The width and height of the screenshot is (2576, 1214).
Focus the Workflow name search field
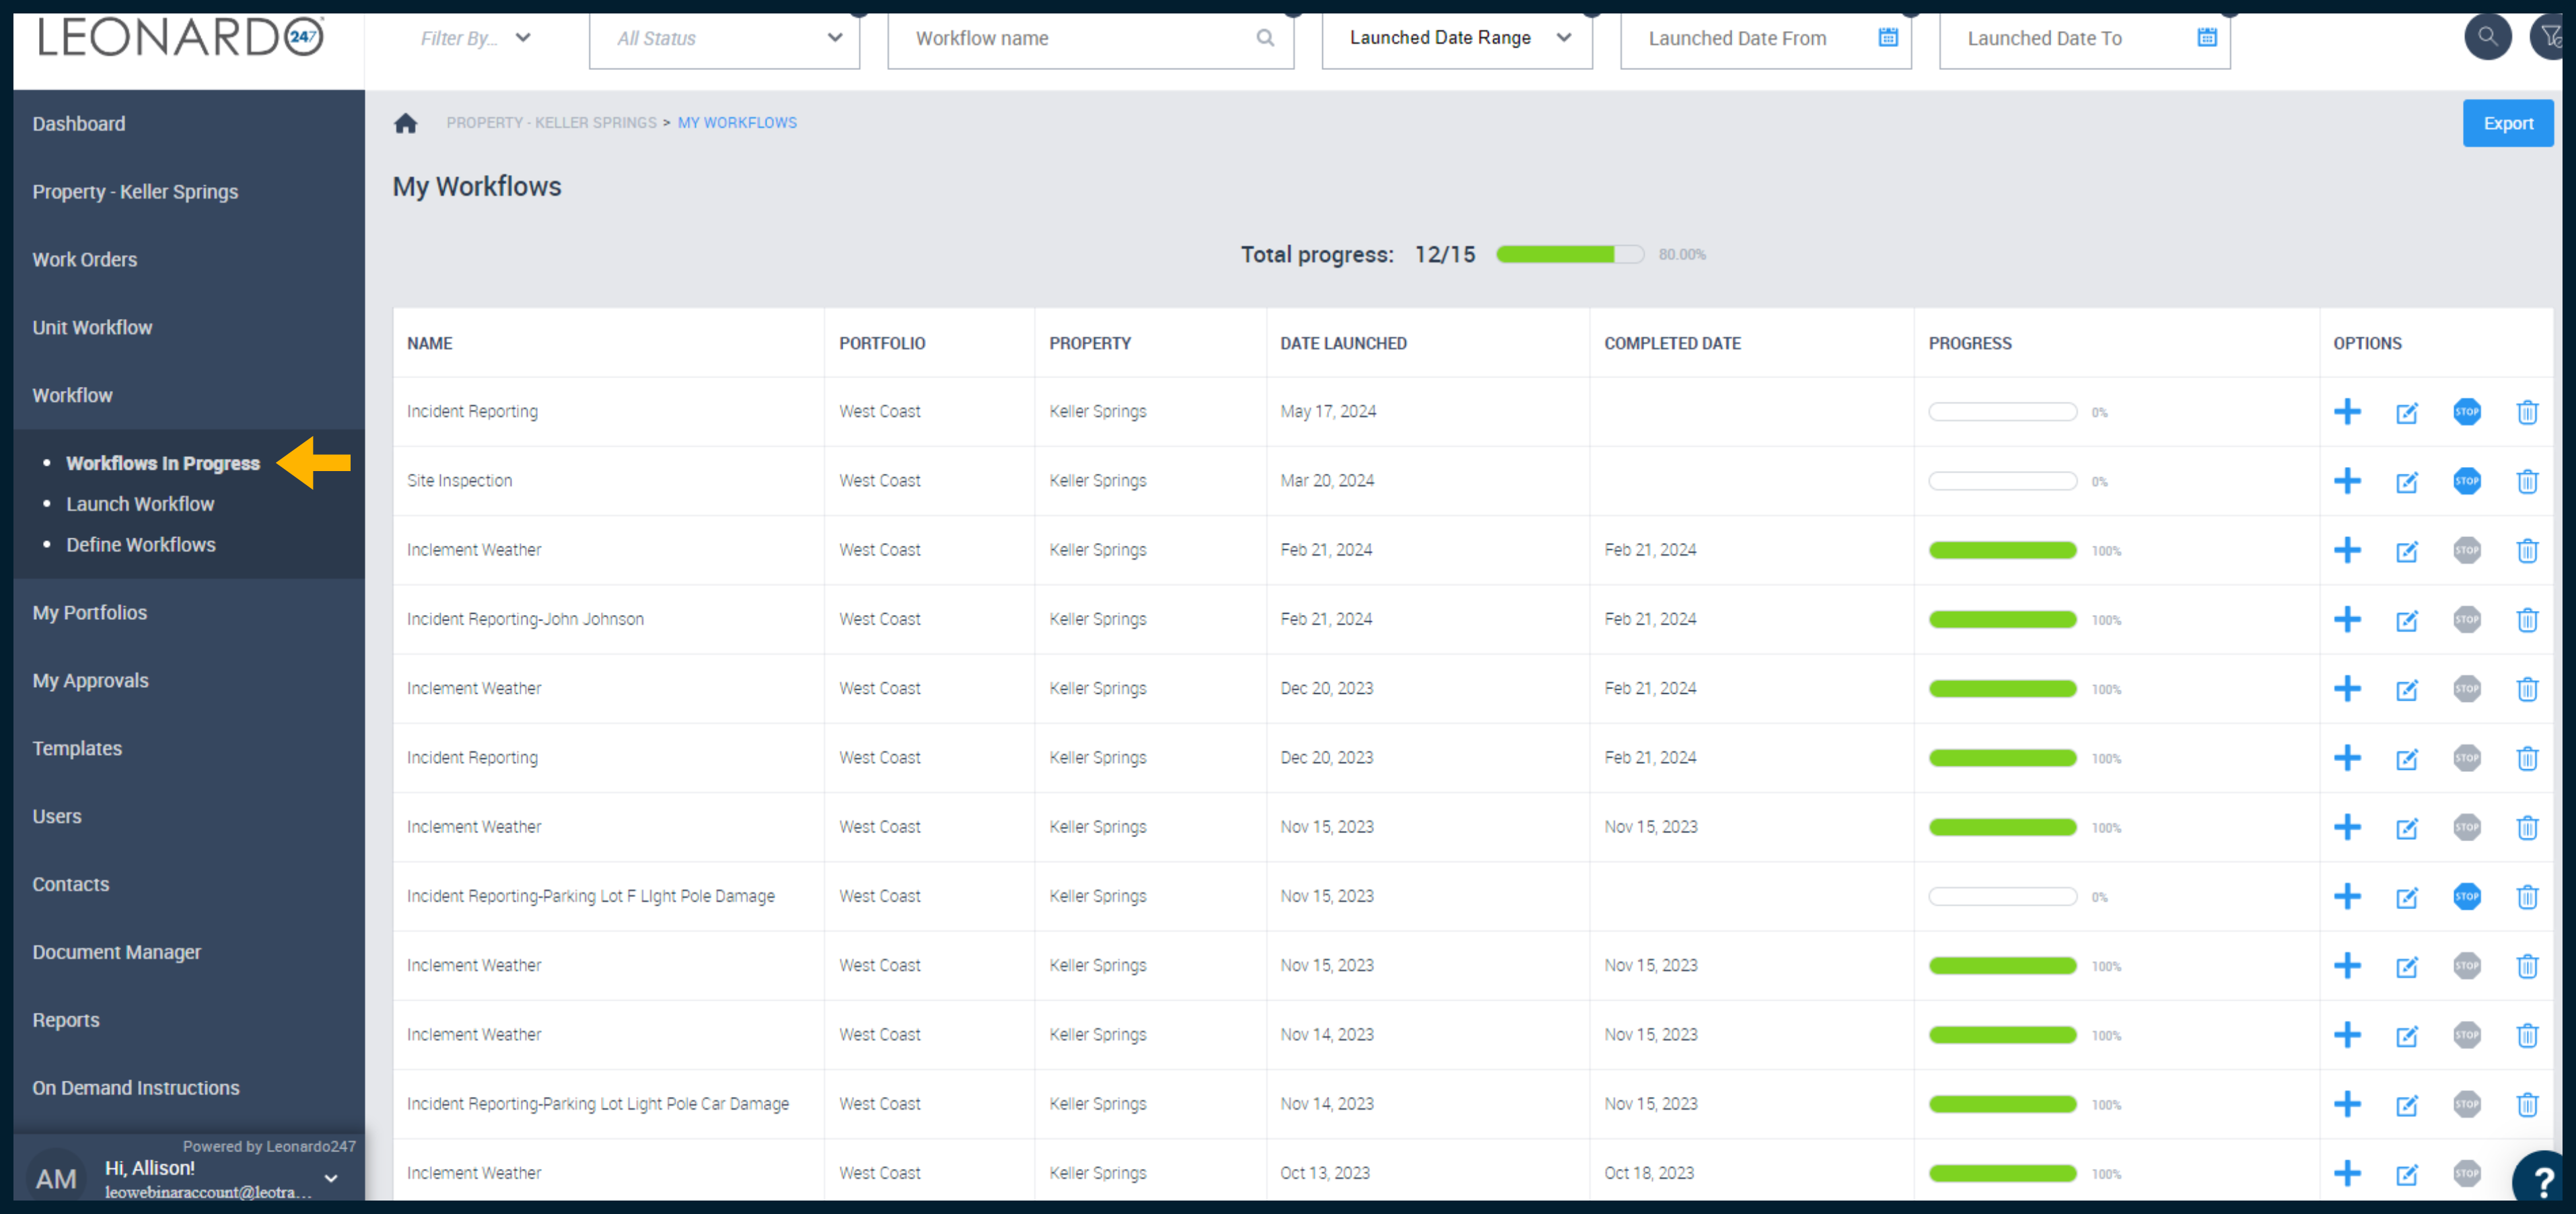pyautogui.click(x=1090, y=40)
